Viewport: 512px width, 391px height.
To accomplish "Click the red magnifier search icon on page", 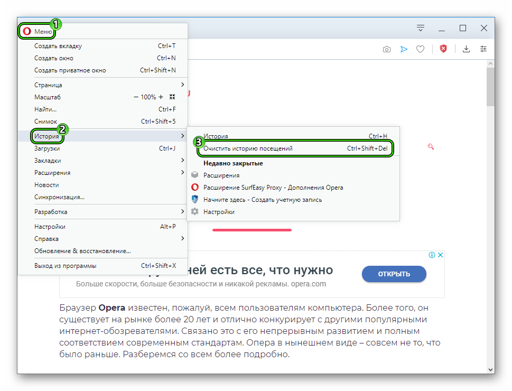I will [x=431, y=147].
